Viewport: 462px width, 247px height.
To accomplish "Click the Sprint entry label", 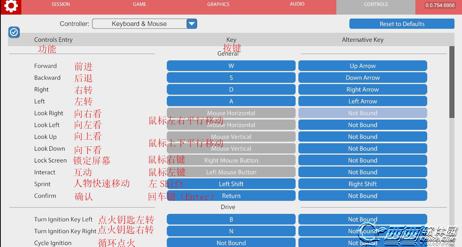I will tap(42, 184).
